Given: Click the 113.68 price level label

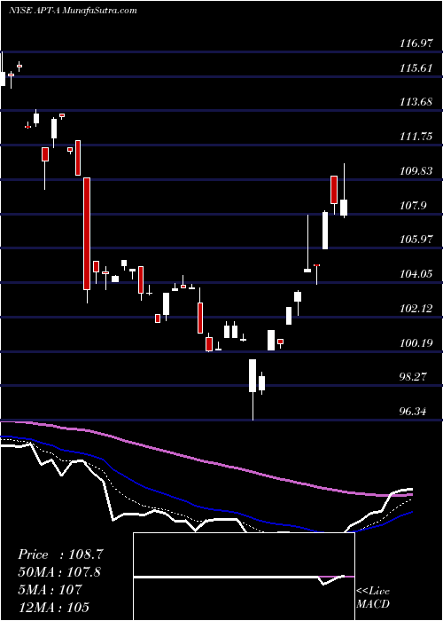Looking at the screenshot, I should (x=416, y=102).
